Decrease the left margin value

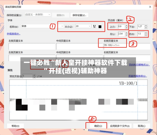coord(127,35)
